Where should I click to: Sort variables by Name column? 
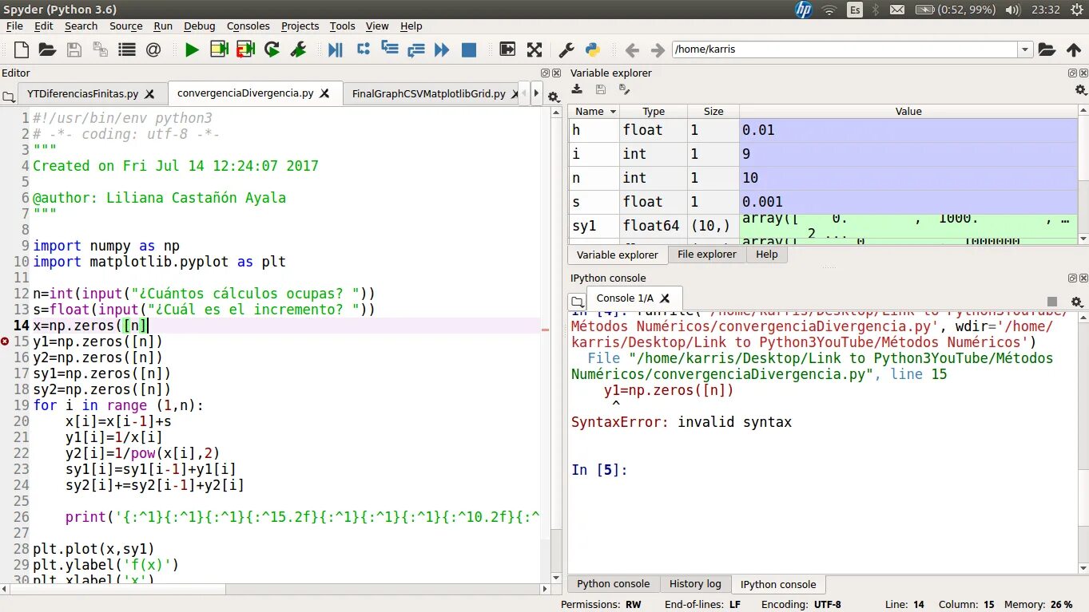(594, 112)
